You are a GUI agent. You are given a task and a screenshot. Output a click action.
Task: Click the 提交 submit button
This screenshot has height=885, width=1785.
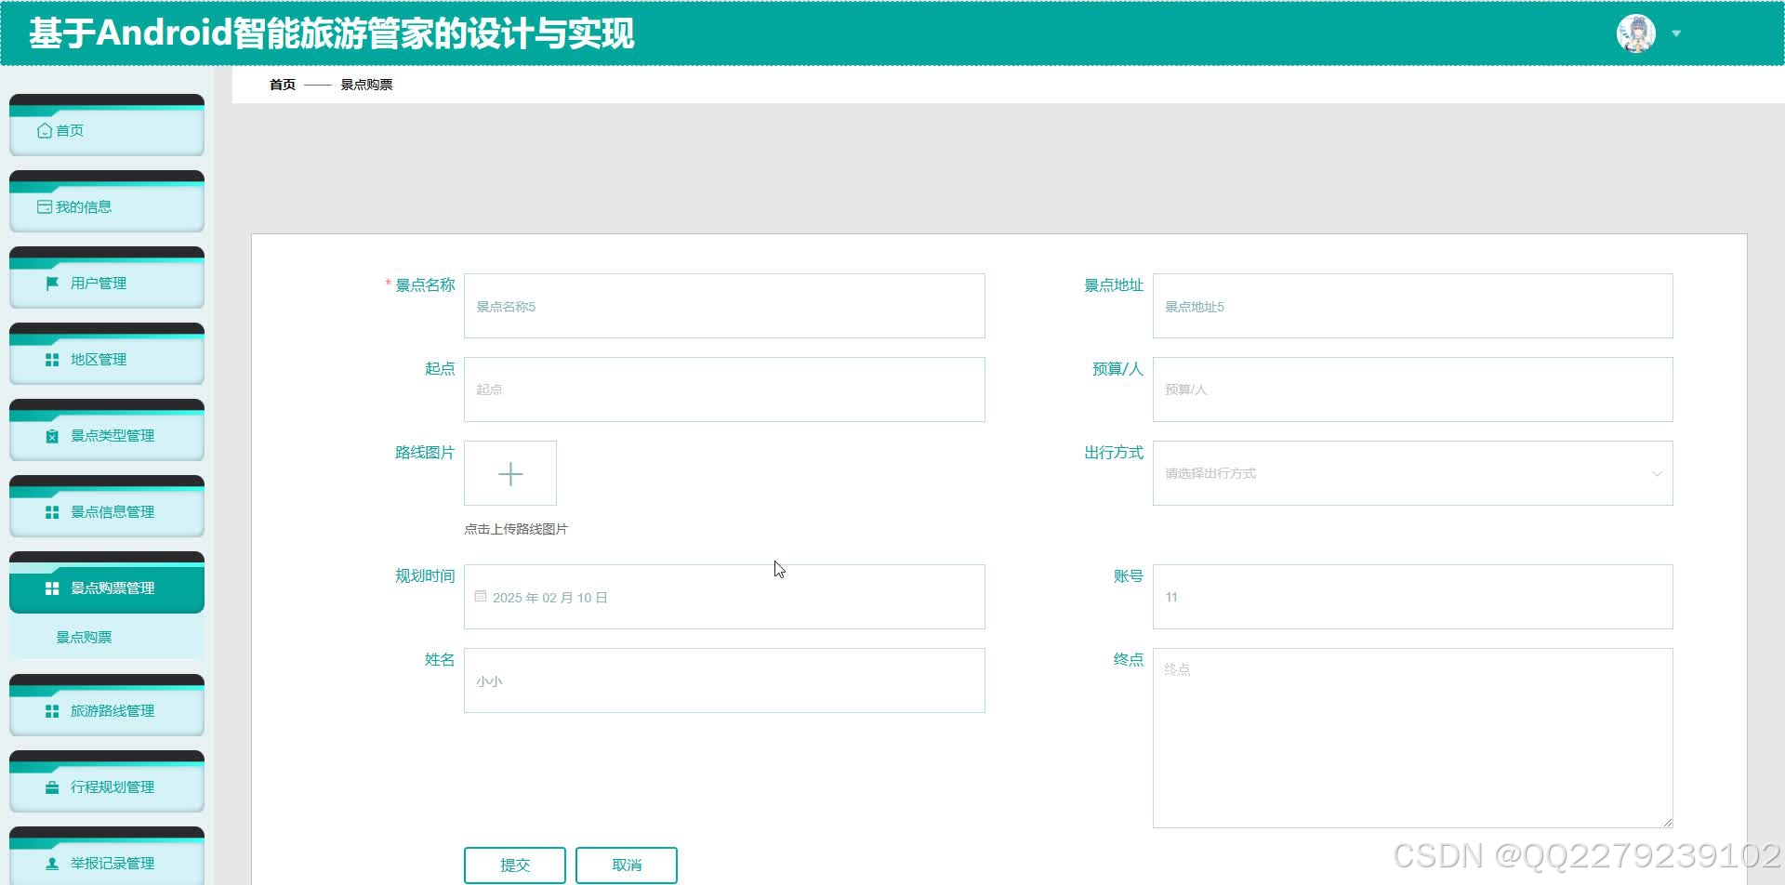(515, 865)
